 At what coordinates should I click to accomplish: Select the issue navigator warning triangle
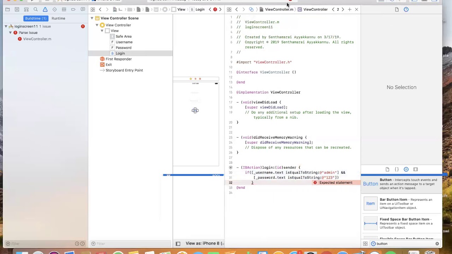pos(45,10)
